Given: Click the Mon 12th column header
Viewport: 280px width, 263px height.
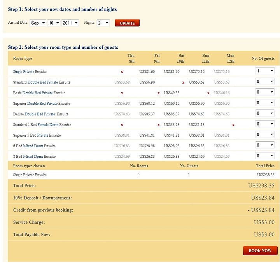Looking at the screenshot, I should coord(231,58).
